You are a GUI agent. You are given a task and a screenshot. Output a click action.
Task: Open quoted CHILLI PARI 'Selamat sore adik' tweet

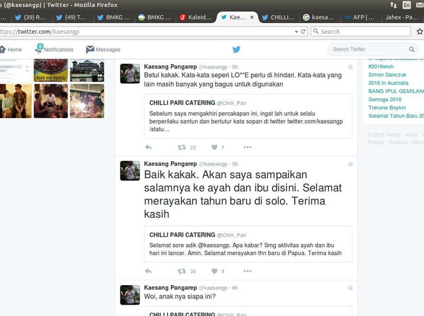point(248,244)
